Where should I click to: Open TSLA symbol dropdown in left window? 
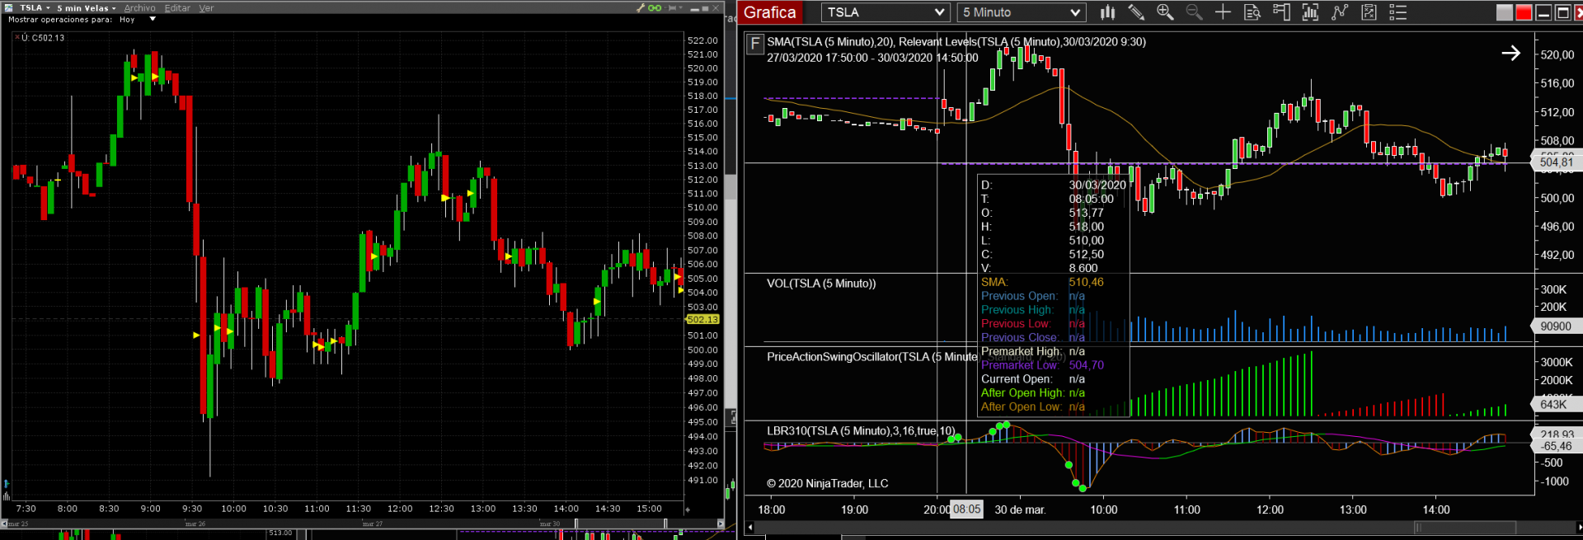click(35, 7)
